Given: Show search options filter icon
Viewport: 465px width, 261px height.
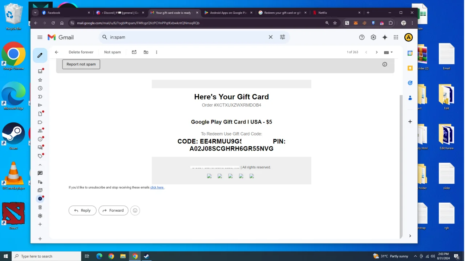Looking at the screenshot, I should pos(283,37).
